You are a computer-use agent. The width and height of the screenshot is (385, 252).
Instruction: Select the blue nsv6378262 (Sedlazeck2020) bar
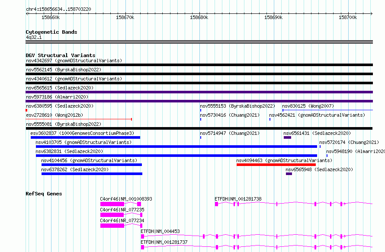[92, 174]
